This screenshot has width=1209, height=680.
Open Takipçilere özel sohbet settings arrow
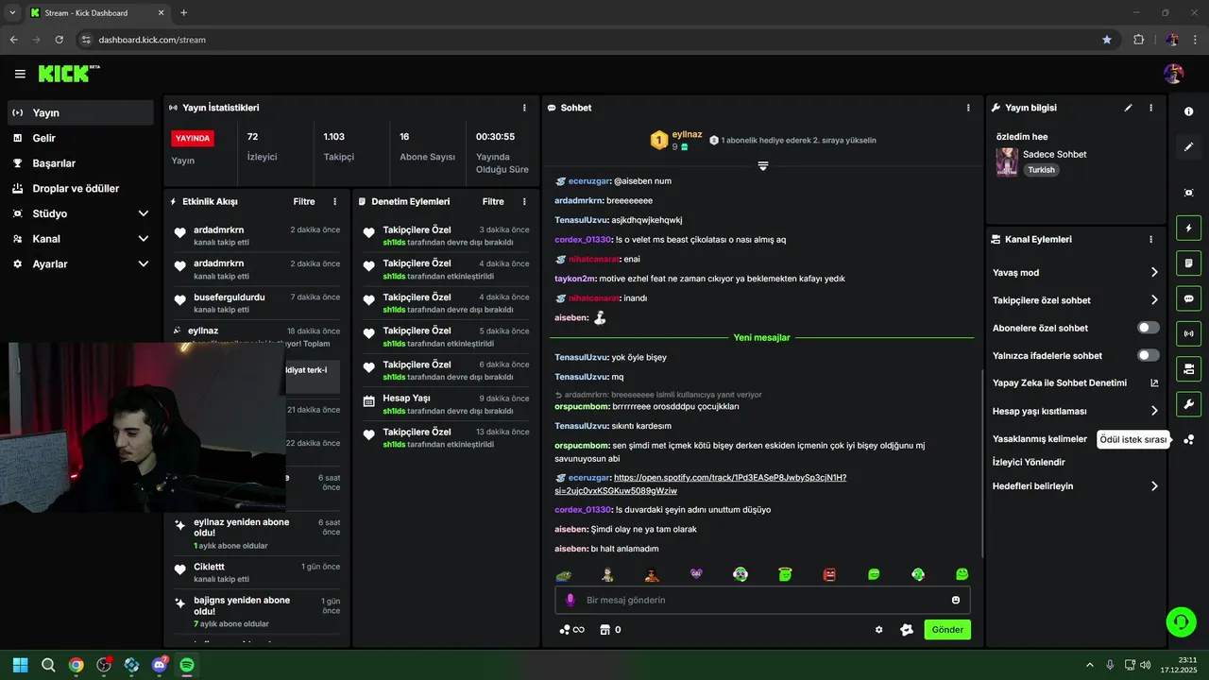point(1154,300)
